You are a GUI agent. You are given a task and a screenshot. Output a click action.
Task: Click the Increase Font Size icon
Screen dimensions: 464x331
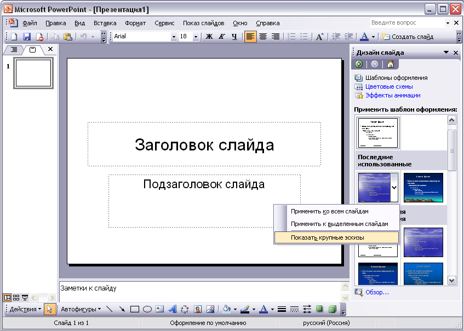coord(320,37)
